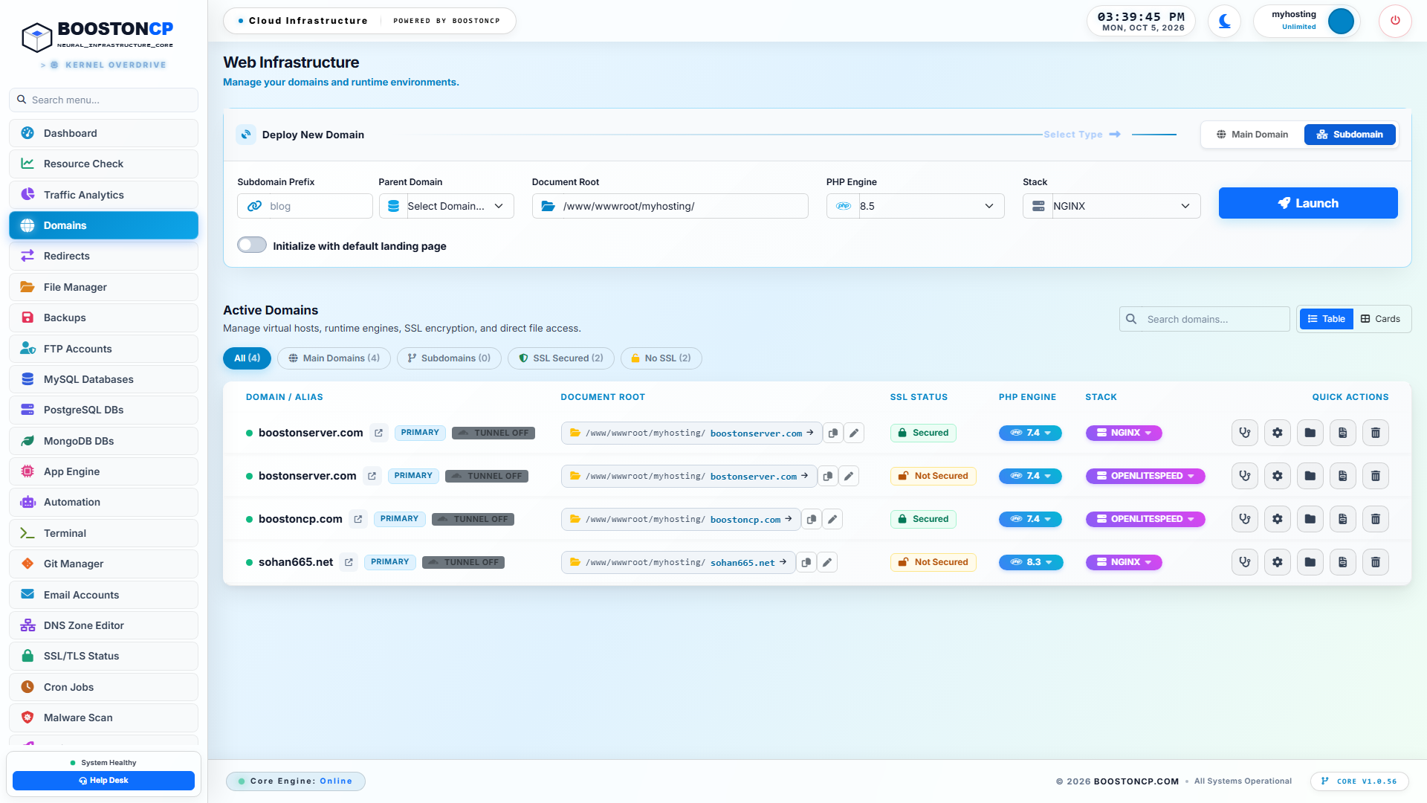Change PHP 8.3 version for sohan665.net
The width and height of the screenshot is (1427, 803).
point(1031,562)
